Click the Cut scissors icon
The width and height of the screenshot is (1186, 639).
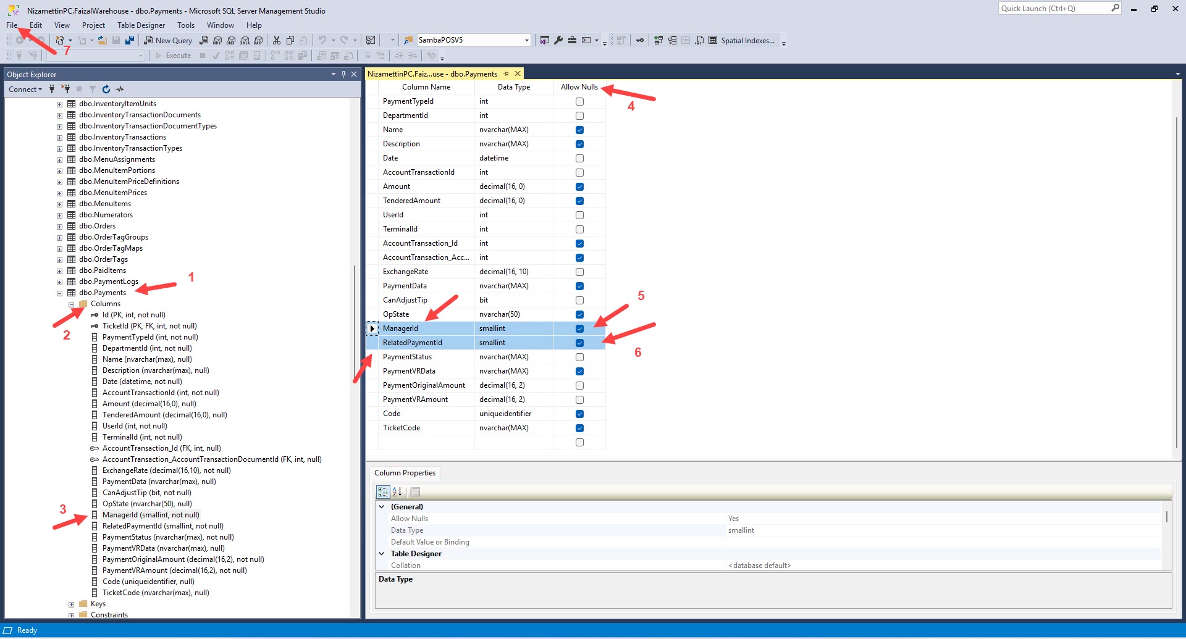277,41
